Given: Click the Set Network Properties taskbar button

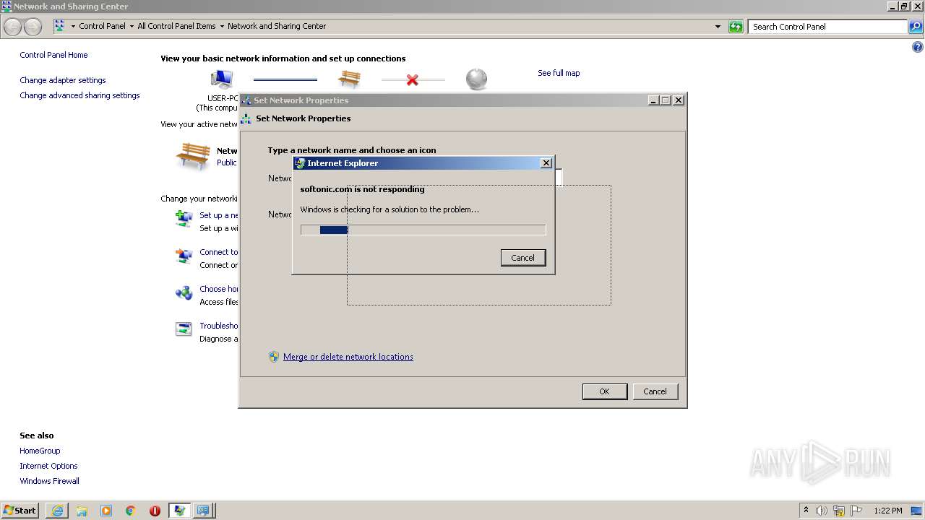Looking at the screenshot, I should click(x=179, y=511).
